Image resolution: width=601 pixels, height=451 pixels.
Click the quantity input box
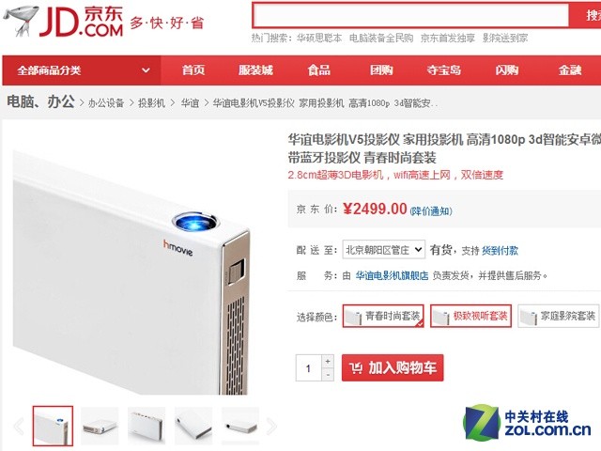(x=309, y=368)
